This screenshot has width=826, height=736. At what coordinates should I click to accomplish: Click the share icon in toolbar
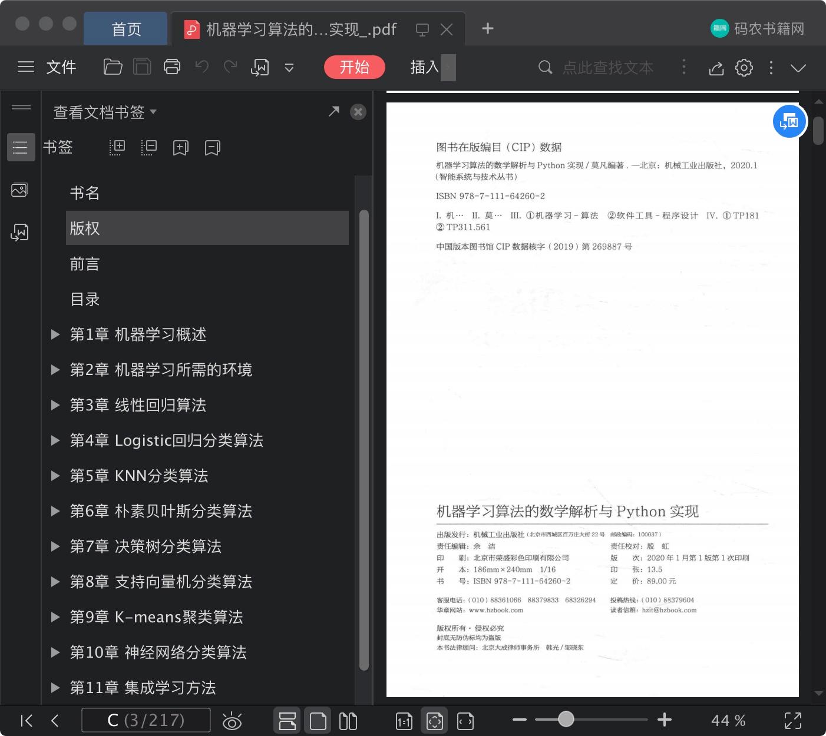click(x=716, y=68)
